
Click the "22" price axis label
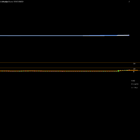[x=134, y=69]
